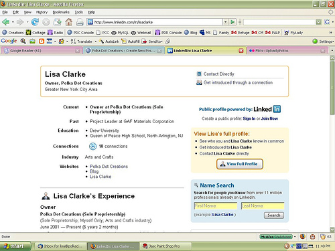This screenshot has height=251, width=335.
Task: Click the vertical scrollbar down arrow
Action: click(x=332, y=230)
